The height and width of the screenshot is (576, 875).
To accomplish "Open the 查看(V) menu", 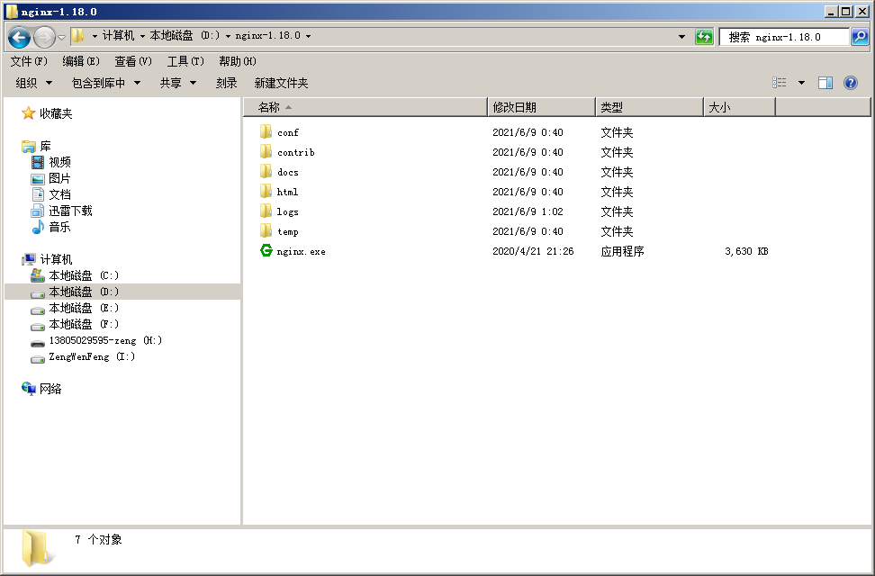I will coord(133,61).
